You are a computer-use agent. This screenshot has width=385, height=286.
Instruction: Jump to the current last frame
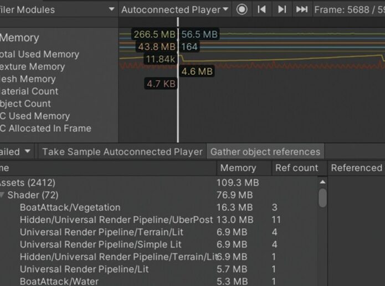click(302, 9)
